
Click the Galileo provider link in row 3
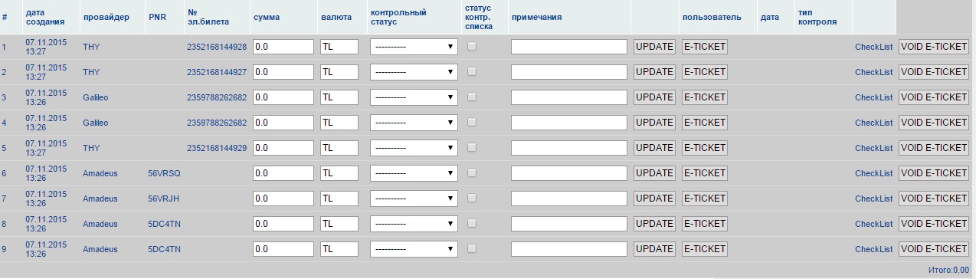(96, 97)
